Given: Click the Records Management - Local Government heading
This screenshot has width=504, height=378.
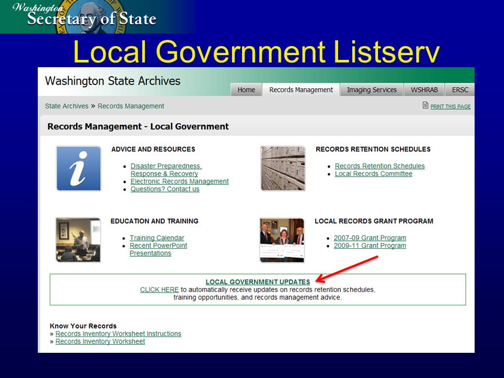Looking at the screenshot, I should [x=138, y=127].
